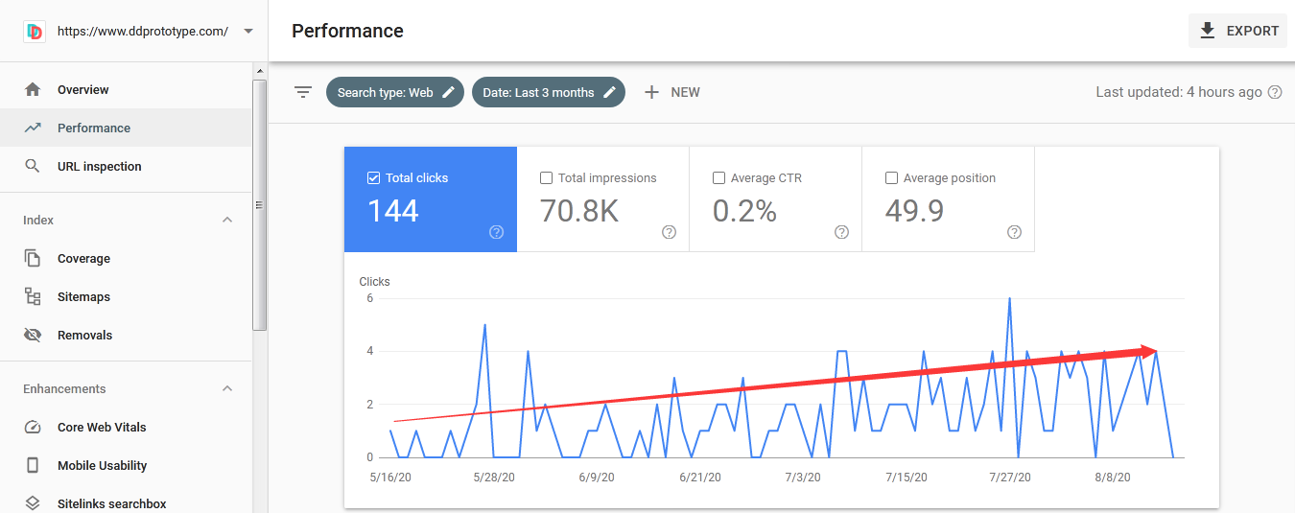Click pencil icon on Date chip
The image size is (1295, 513).
609,92
